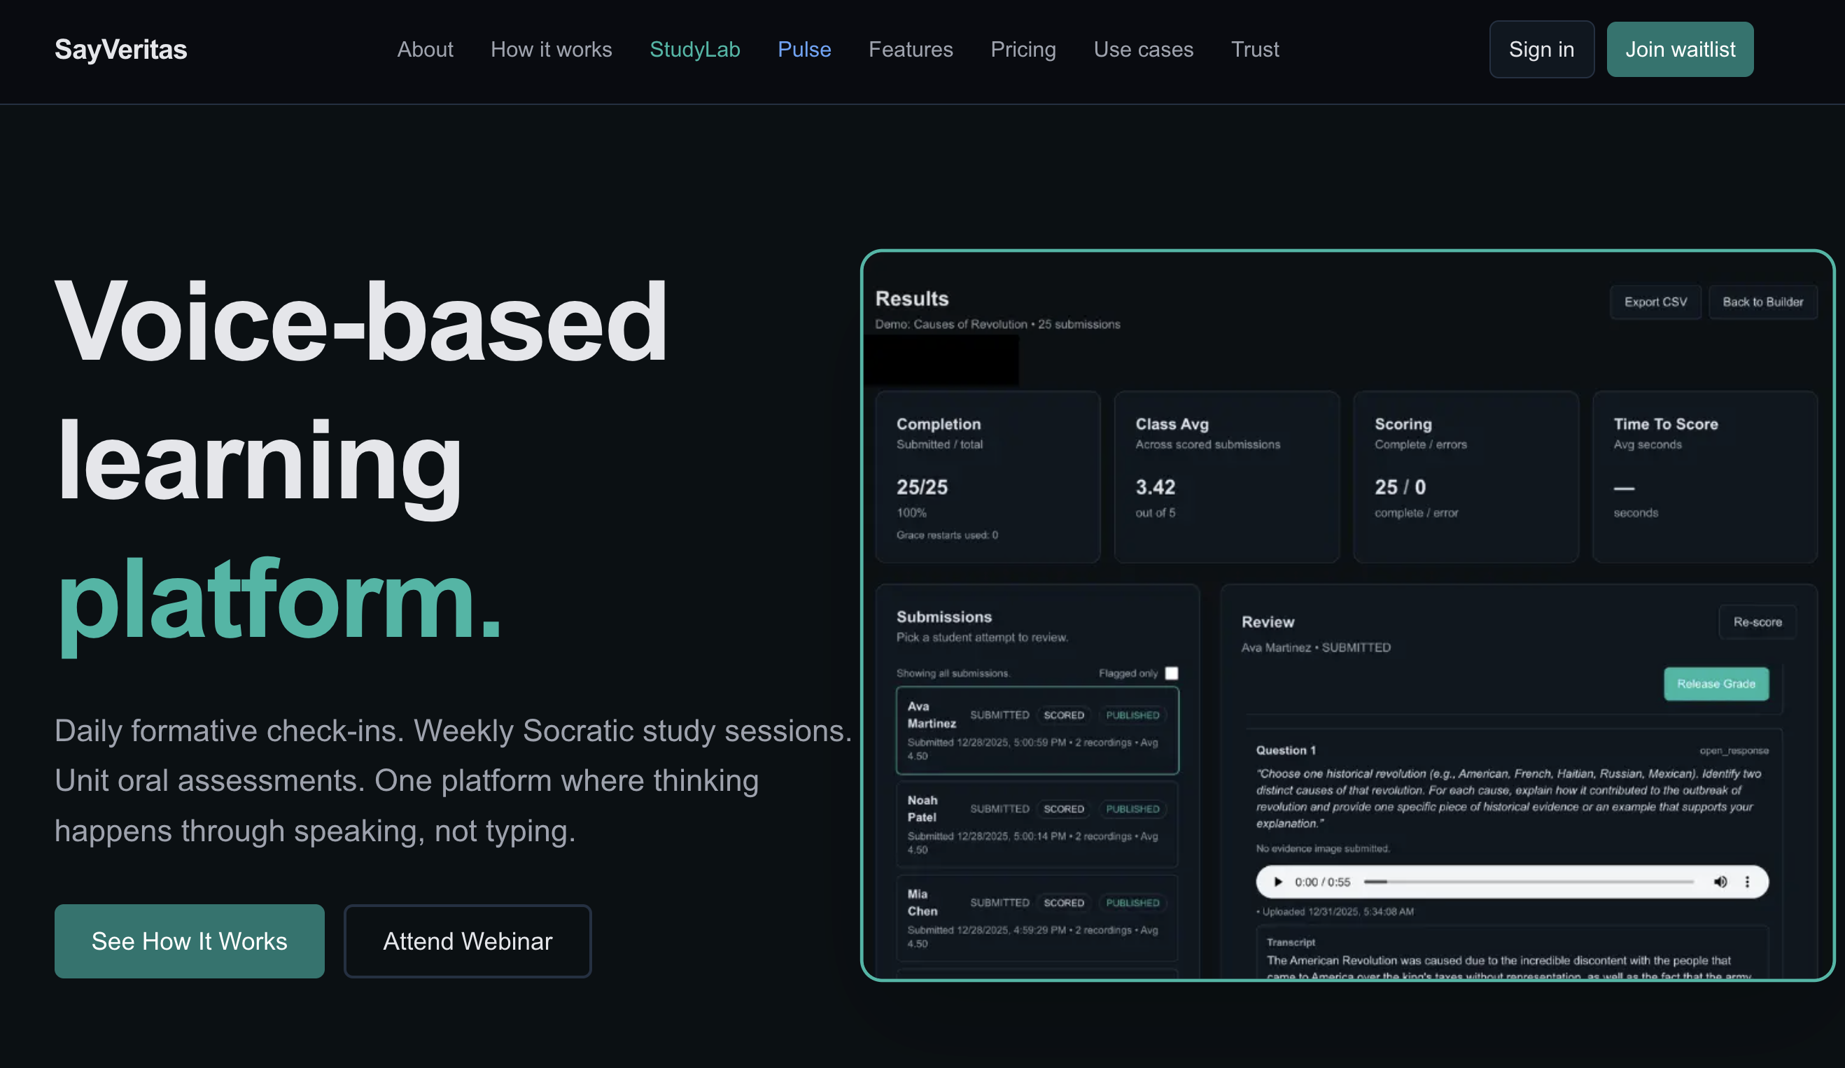The width and height of the screenshot is (1845, 1068).
Task: Click SUBMITTED label on Mia Chen row
Action: pyautogui.click(x=999, y=903)
